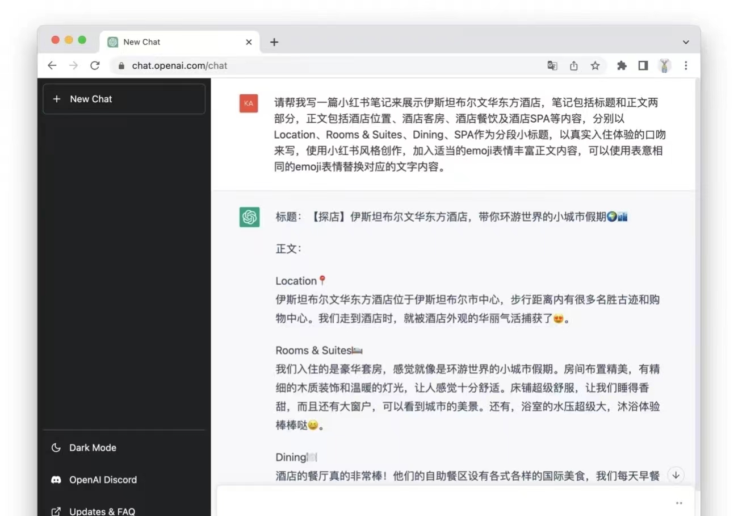The width and height of the screenshot is (738, 516).
Task: Click the macOS green fullscreen button
Action: (x=82, y=40)
